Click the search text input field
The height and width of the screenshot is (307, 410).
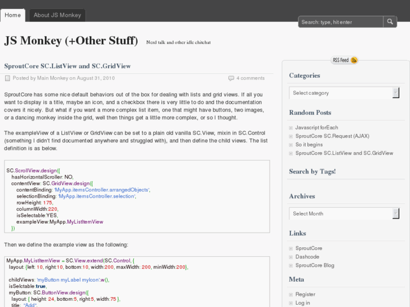[x=341, y=22]
